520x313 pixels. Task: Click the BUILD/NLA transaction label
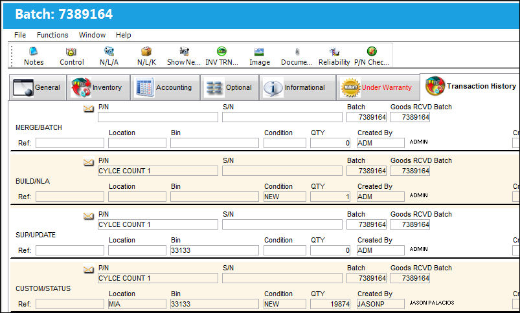pos(32,181)
